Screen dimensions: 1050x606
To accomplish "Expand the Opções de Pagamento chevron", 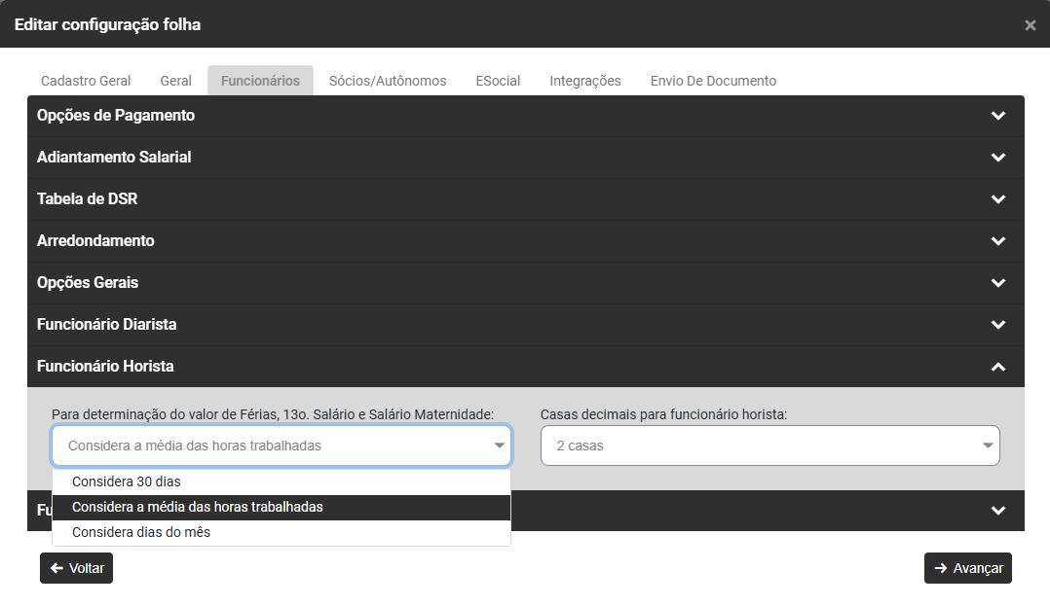I will 997,116.
